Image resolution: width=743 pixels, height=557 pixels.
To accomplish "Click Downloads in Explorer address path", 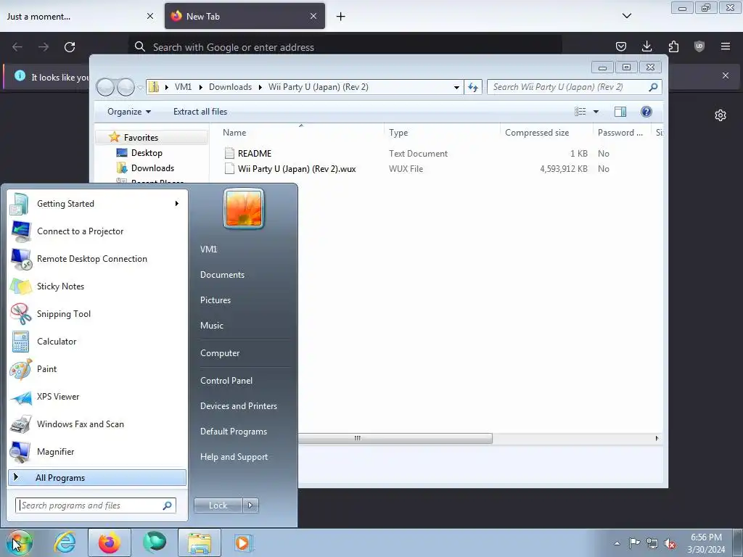I will pyautogui.click(x=230, y=87).
